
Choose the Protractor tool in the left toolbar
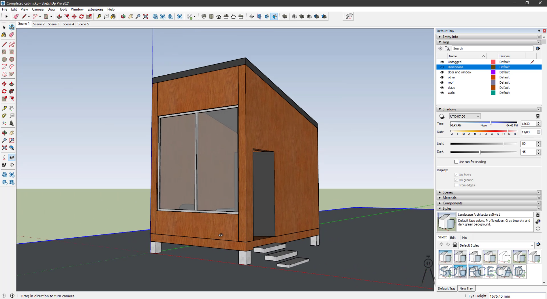click(4, 116)
